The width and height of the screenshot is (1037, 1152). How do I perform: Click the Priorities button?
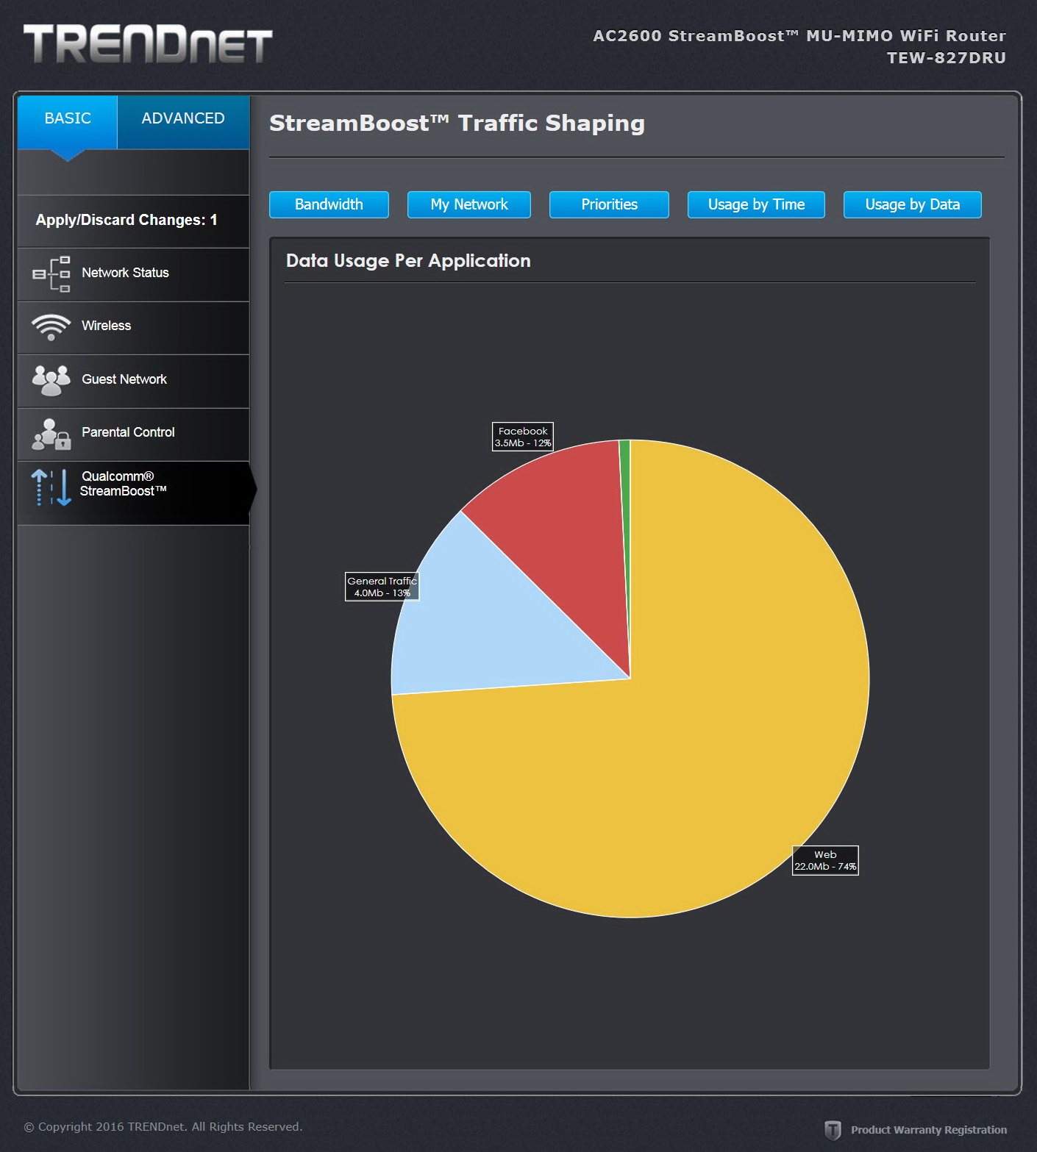(x=609, y=204)
